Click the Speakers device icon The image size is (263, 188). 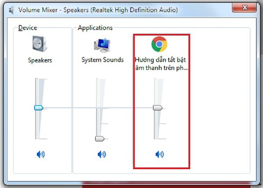click(40, 44)
